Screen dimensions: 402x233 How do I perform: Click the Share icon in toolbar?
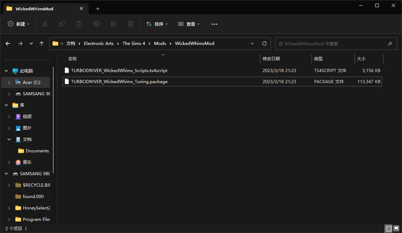[x=114, y=24]
